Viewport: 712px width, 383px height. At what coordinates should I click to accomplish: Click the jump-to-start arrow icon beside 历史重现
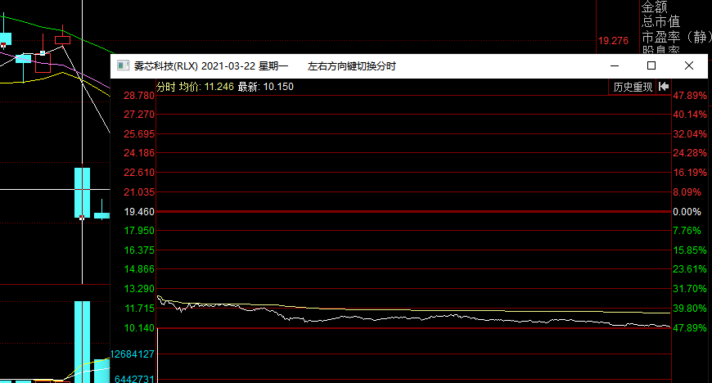[x=664, y=87]
